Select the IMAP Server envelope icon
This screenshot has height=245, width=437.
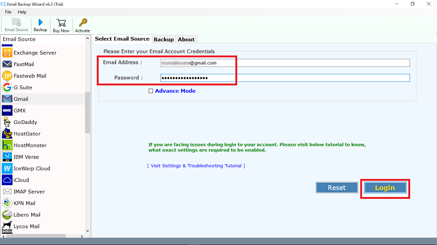7,191
